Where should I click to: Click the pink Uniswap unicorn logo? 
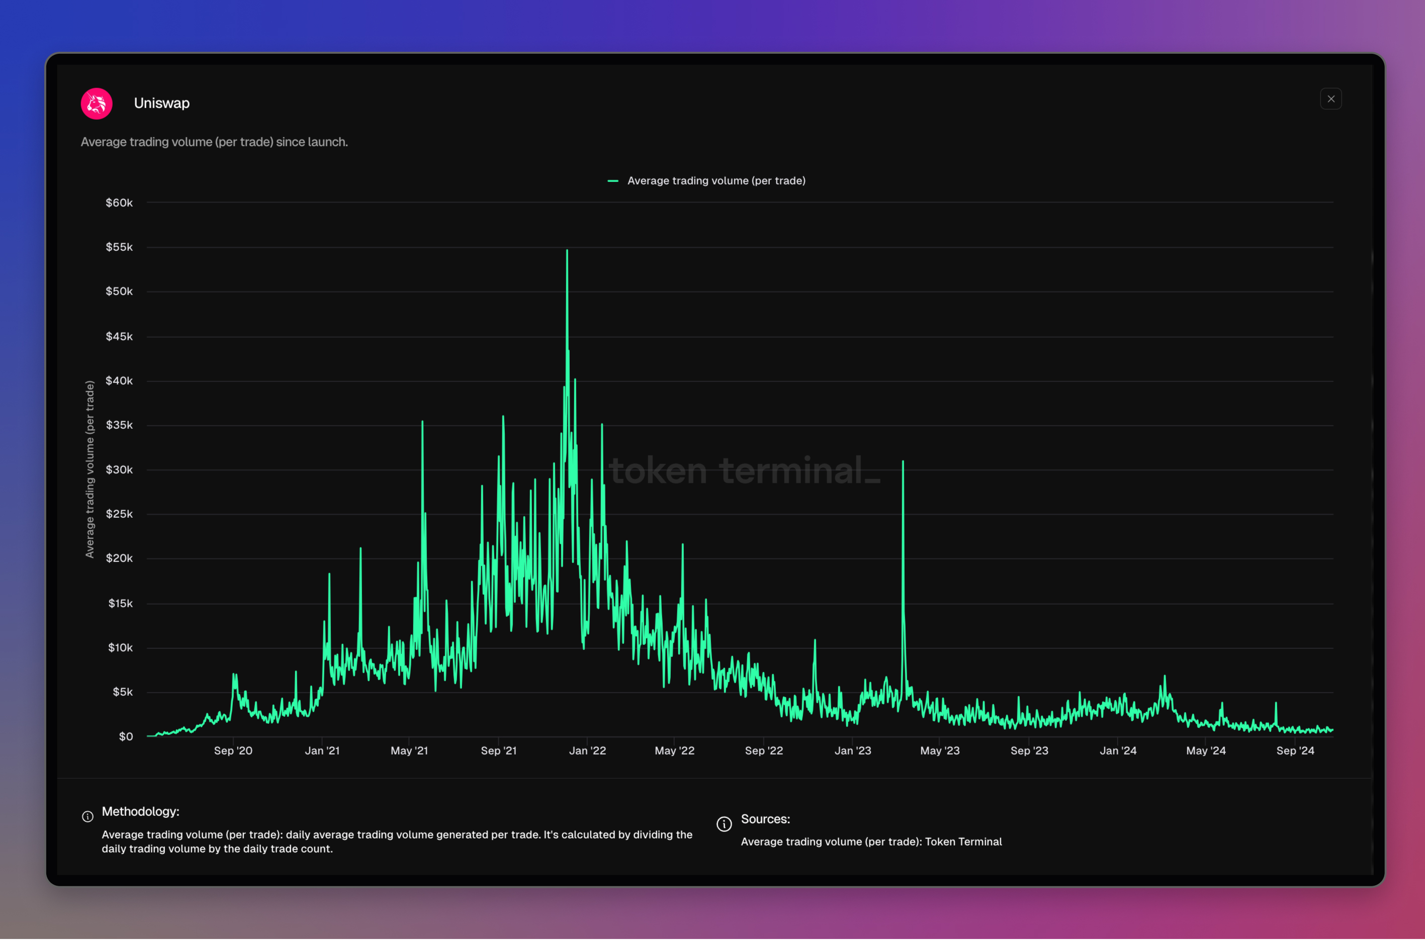point(97,104)
